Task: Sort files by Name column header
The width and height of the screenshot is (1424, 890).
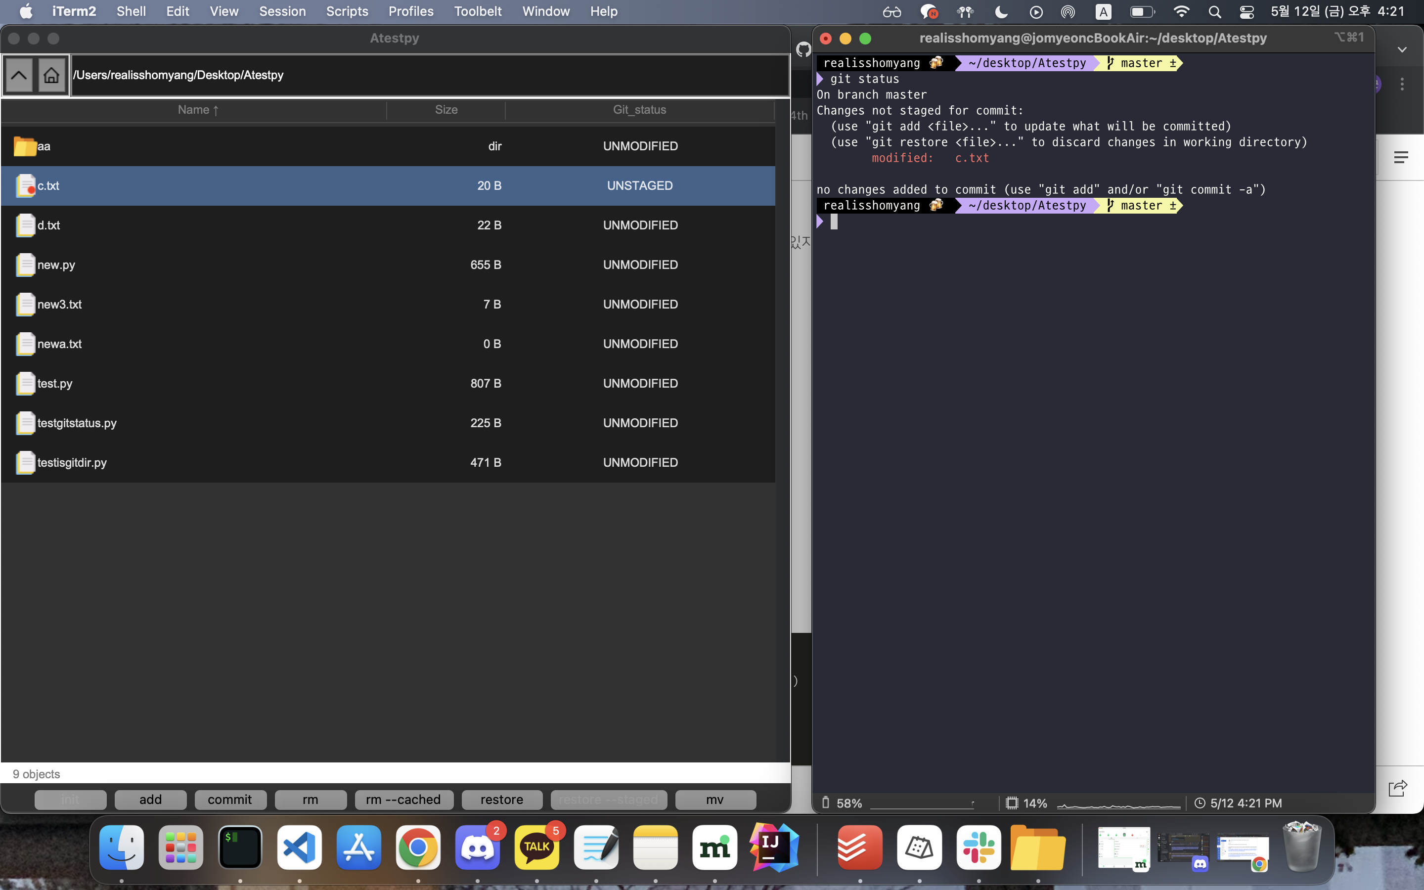Action: click(198, 110)
